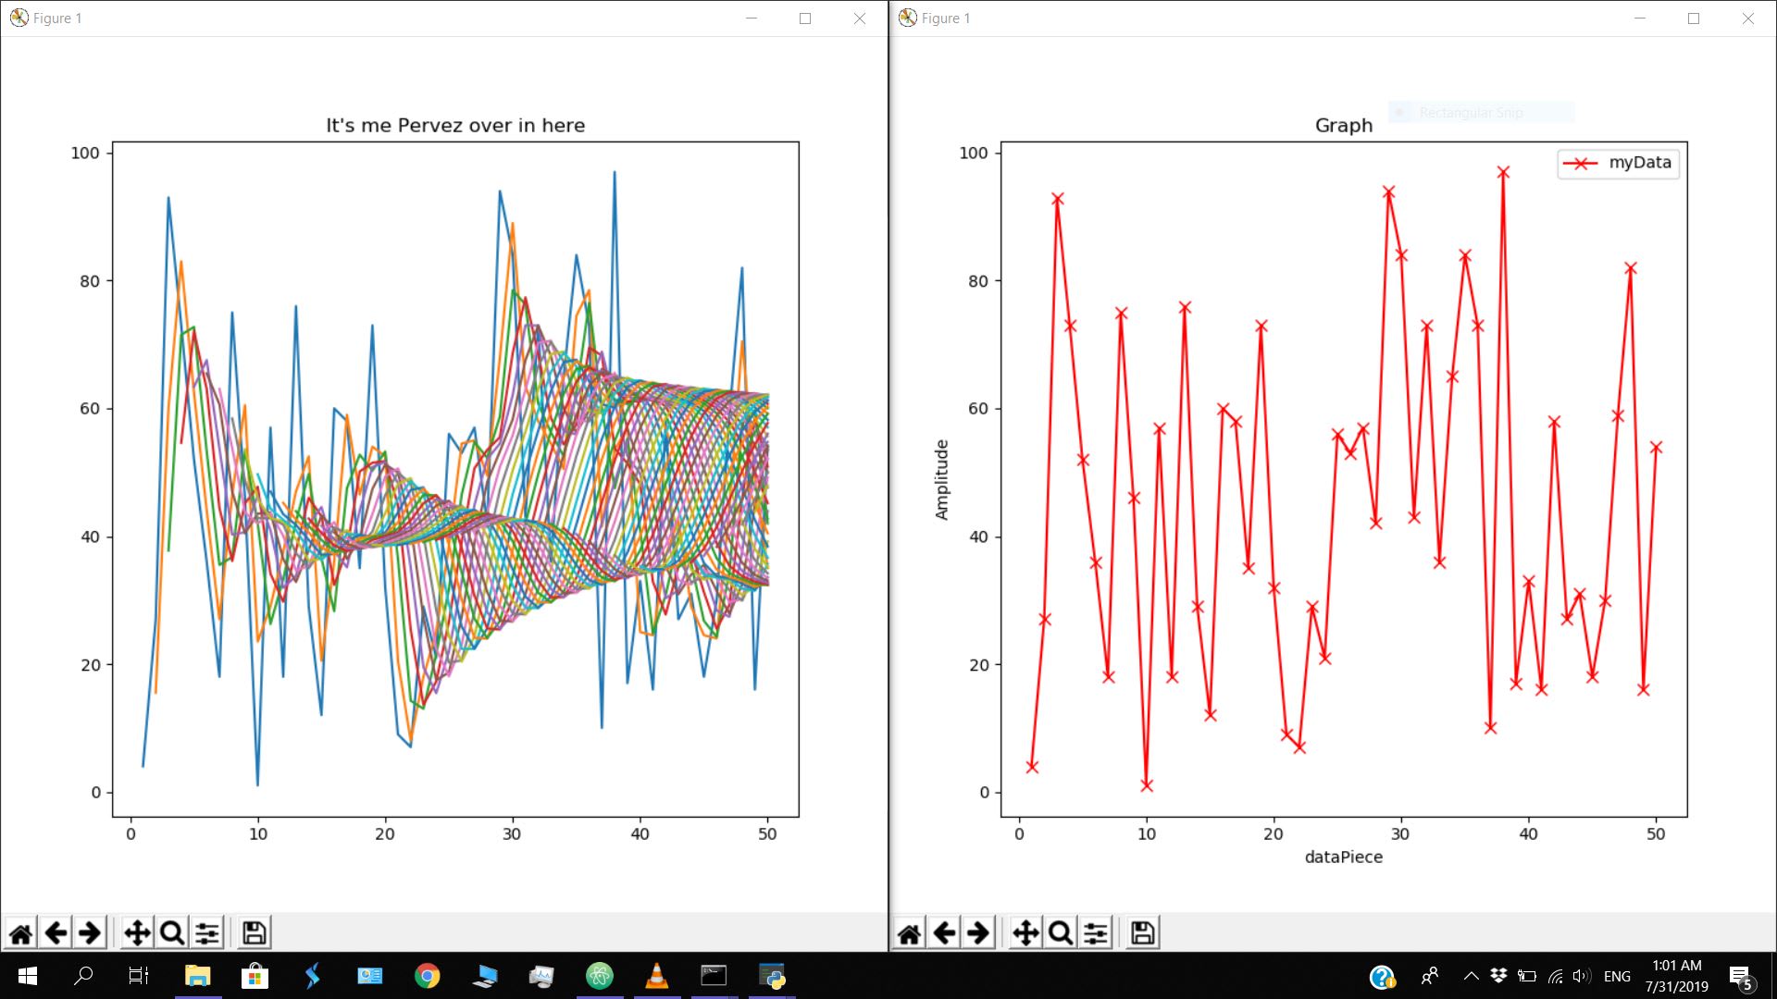Expand hidden system tray icons chevron
Image resolution: width=1777 pixels, height=999 pixels.
click(x=1471, y=976)
